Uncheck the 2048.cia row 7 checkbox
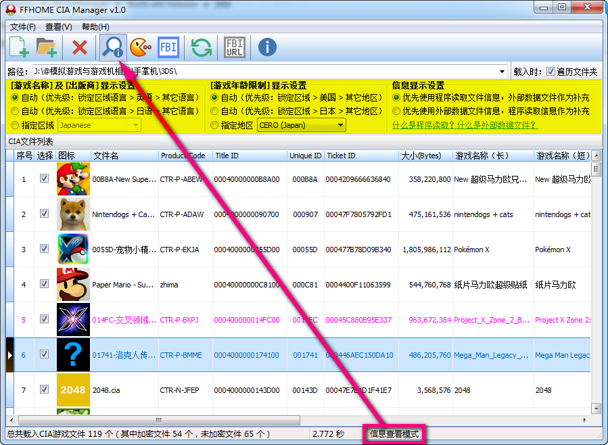608x445 pixels. 44,389
